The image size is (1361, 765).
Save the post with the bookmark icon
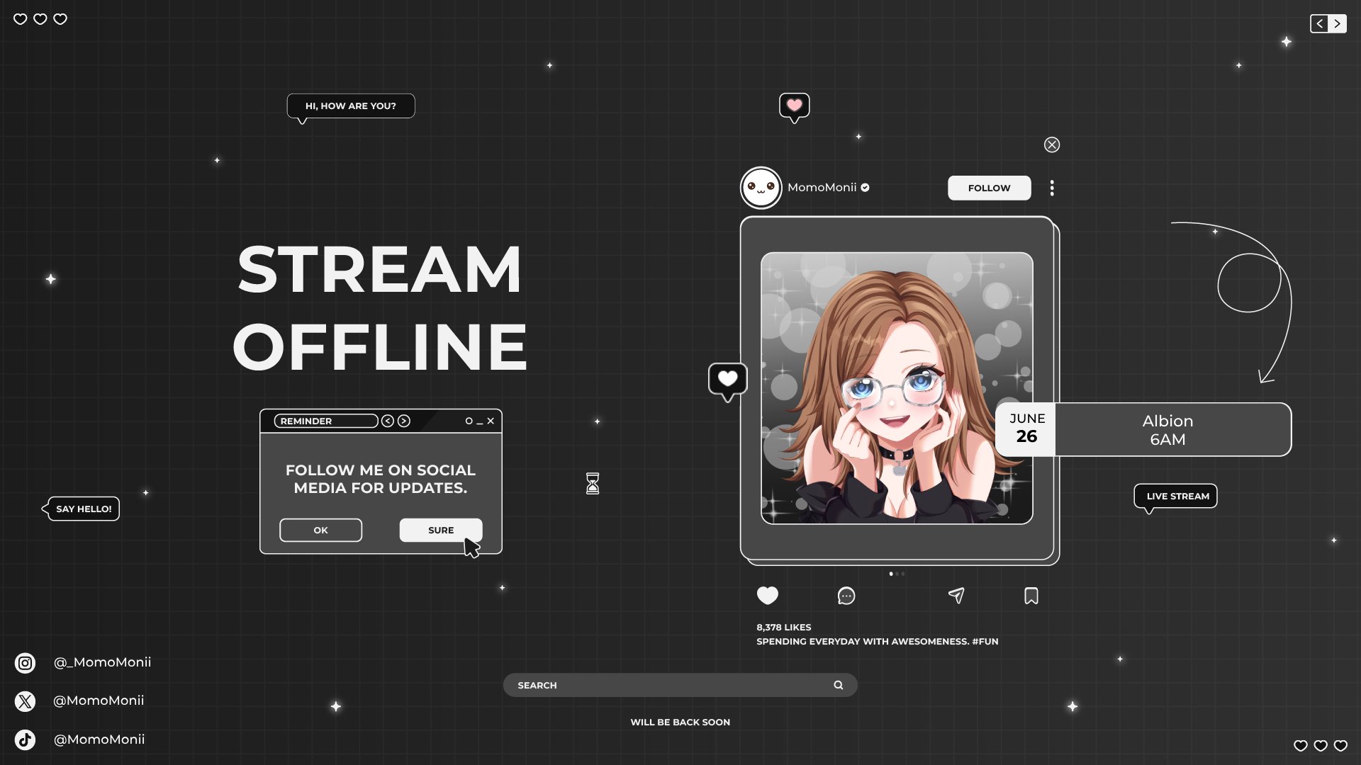[x=1031, y=596]
